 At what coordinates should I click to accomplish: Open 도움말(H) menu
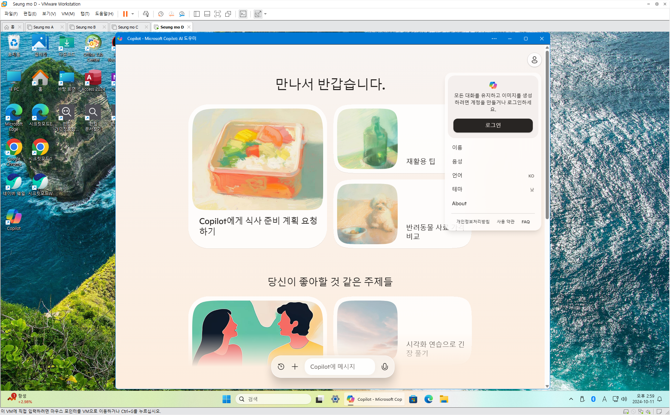coord(104,14)
